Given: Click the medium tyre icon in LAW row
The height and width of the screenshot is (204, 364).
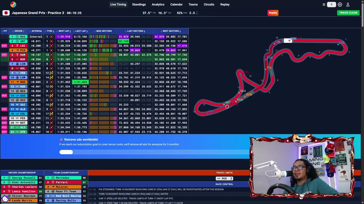Looking at the screenshot, I should tap(51, 77).
